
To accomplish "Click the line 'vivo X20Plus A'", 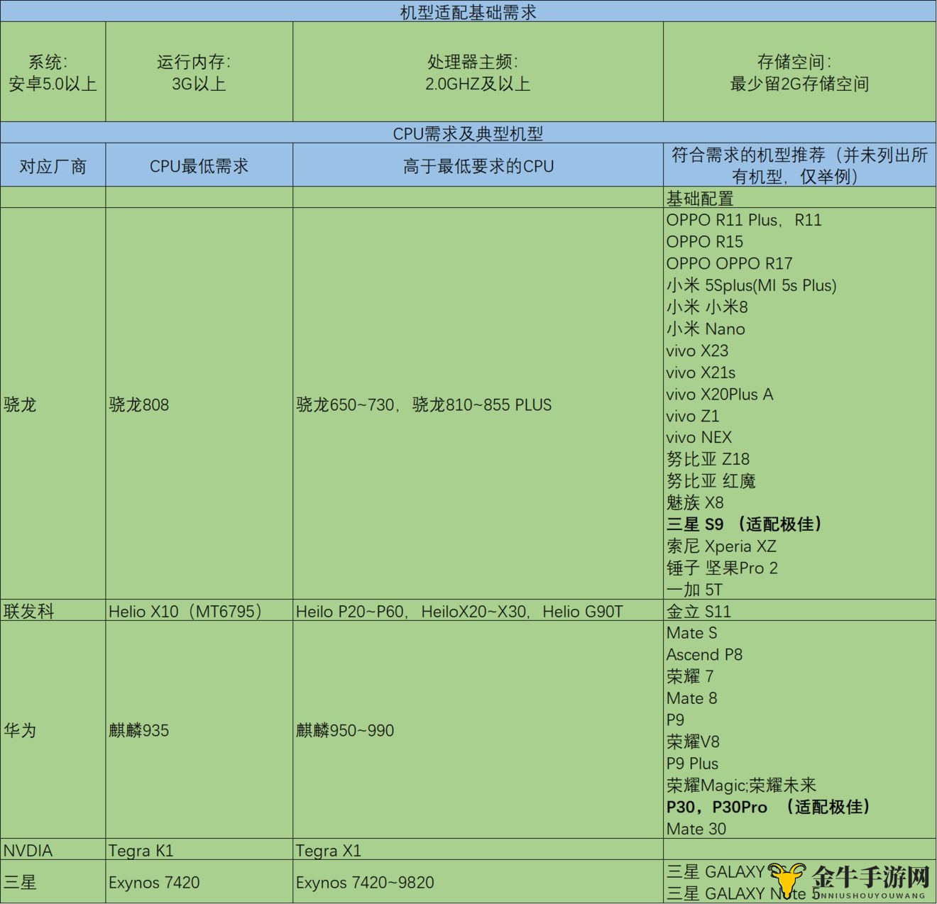I will click(719, 394).
